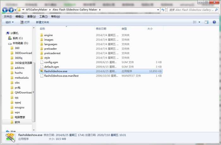Viewport: 221px width, 145px height.
Task: Open the 组织 dropdown in toolbar
Action: [9, 22]
